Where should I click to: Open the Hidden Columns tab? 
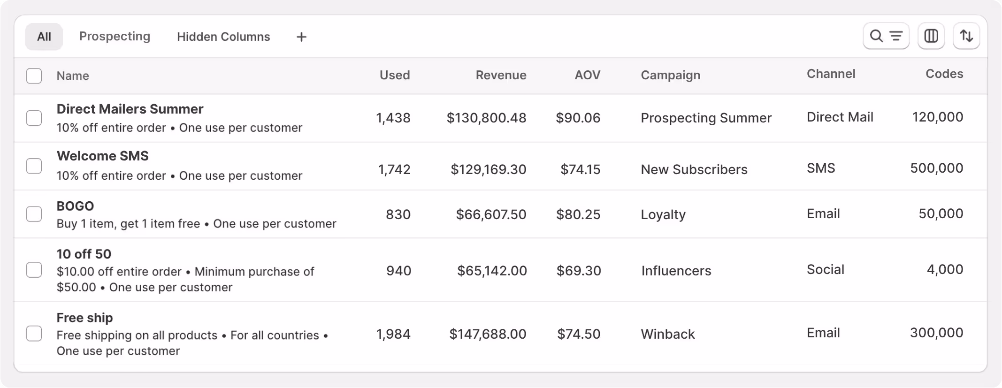tap(223, 37)
